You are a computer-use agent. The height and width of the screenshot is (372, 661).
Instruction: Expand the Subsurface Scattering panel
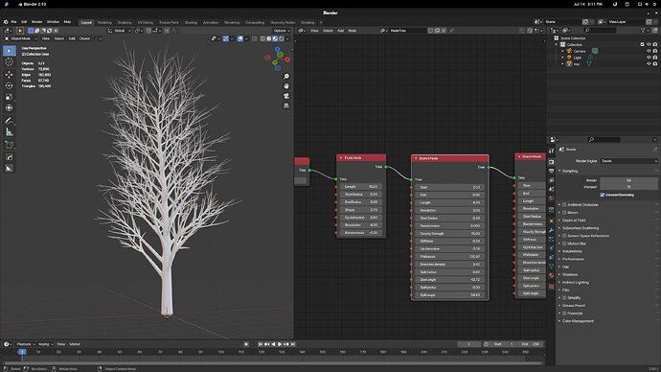click(x=581, y=228)
